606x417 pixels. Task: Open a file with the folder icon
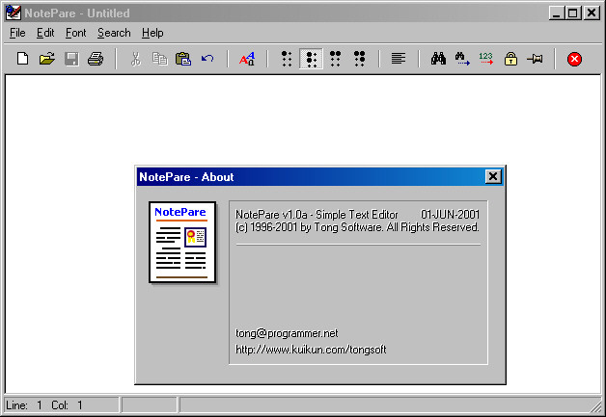click(47, 59)
